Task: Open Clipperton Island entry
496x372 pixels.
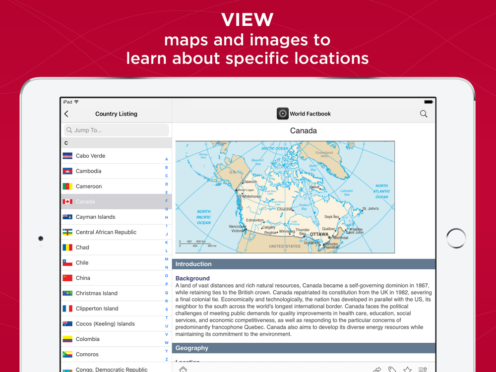Action: (x=117, y=309)
